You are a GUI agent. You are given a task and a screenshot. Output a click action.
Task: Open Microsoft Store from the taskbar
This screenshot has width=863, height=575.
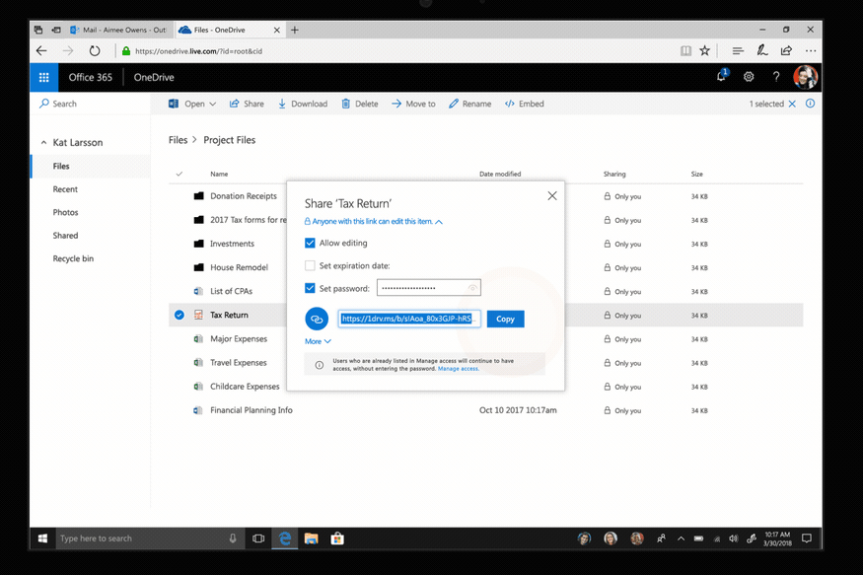337,539
